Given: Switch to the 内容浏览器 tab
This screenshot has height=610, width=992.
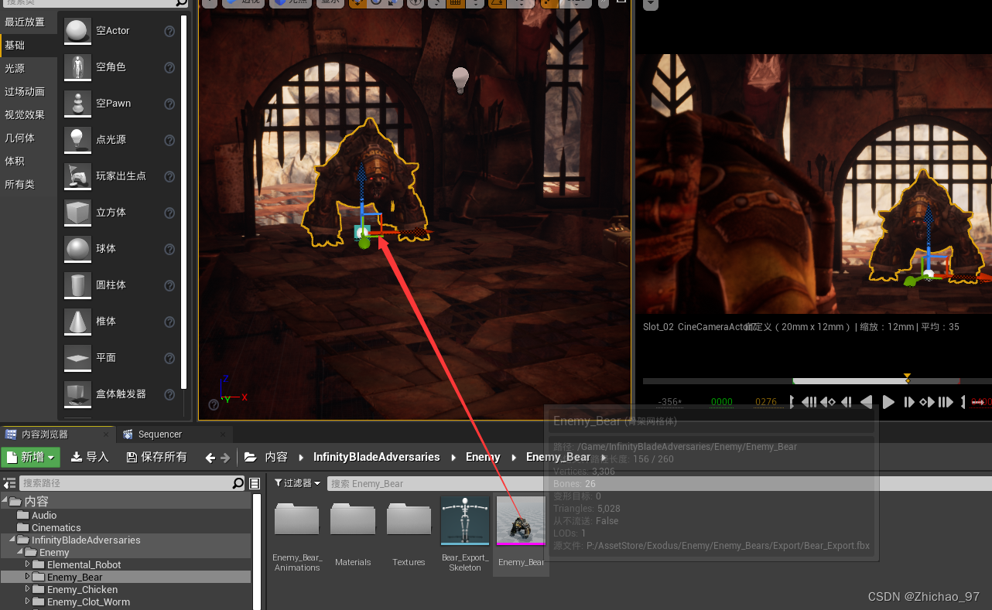Looking at the screenshot, I should click(x=58, y=434).
